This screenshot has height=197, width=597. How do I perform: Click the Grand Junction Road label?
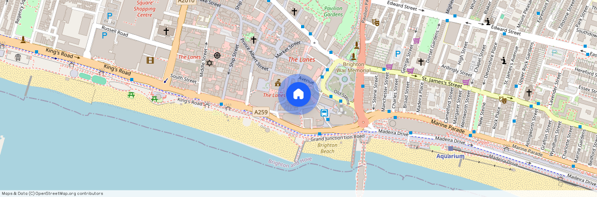(x=338, y=138)
